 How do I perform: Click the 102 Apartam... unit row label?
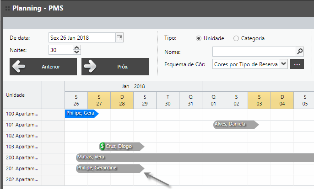click(x=22, y=135)
